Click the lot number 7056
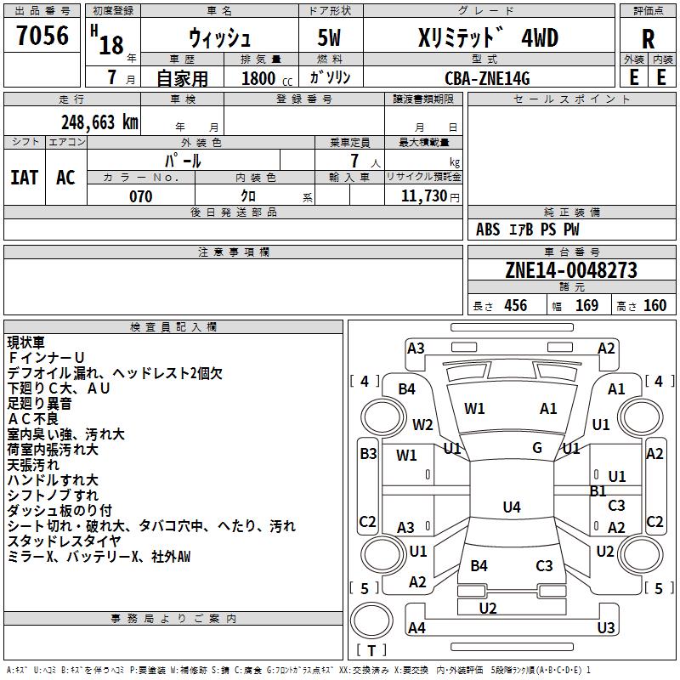Image resolution: width=680 pixels, height=680 pixels. tap(42, 35)
